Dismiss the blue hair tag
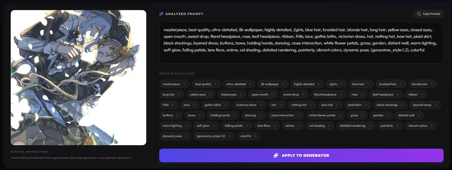Screen dimensions: 452x170 tap(369, 84)
